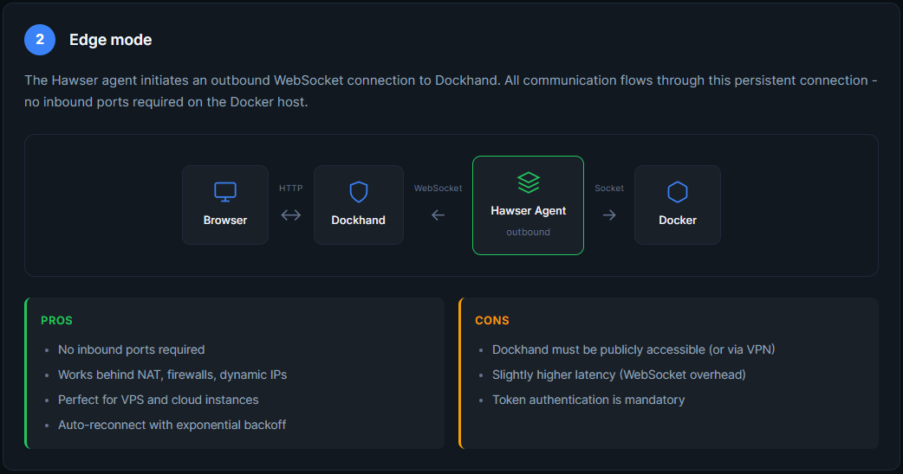Click the Dockhand shield icon

click(358, 191)
